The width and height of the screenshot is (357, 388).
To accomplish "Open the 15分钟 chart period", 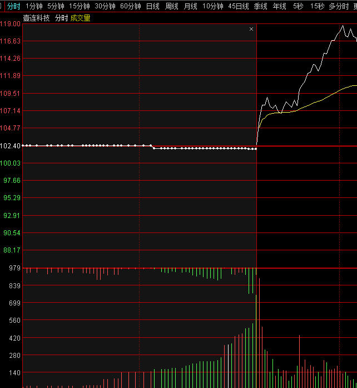I will [80, 6].
